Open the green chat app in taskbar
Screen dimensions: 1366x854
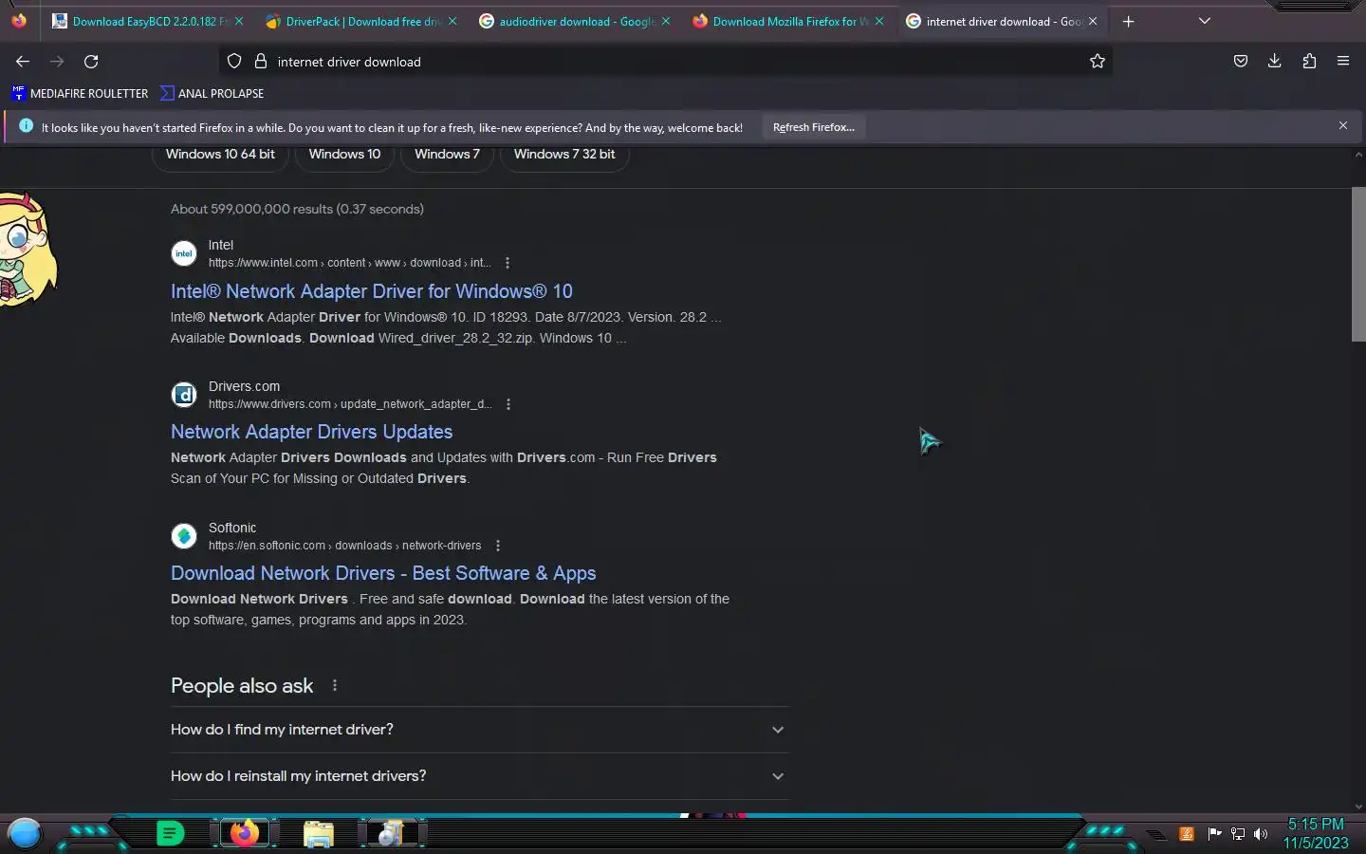170,834
